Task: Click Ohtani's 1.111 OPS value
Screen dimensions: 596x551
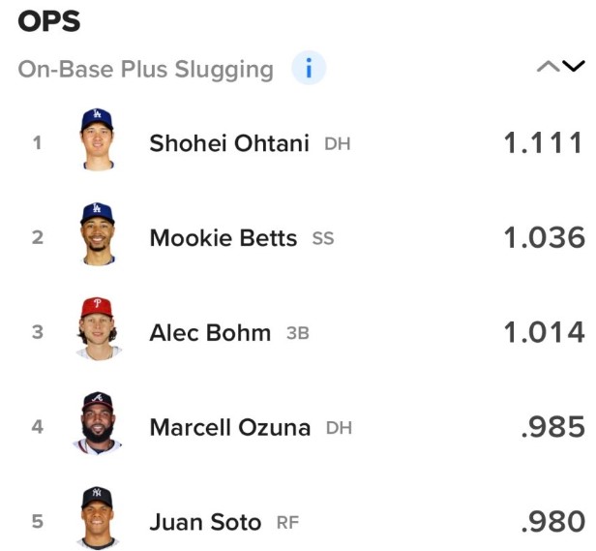Action: (544, 143)
